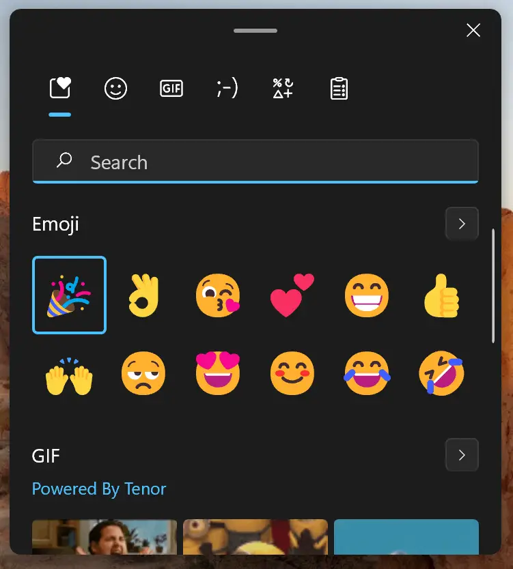Choose the two hearts emoji
Image resolution: width=513 pixels, height=569 pixels.
click(x=292, y=295)
